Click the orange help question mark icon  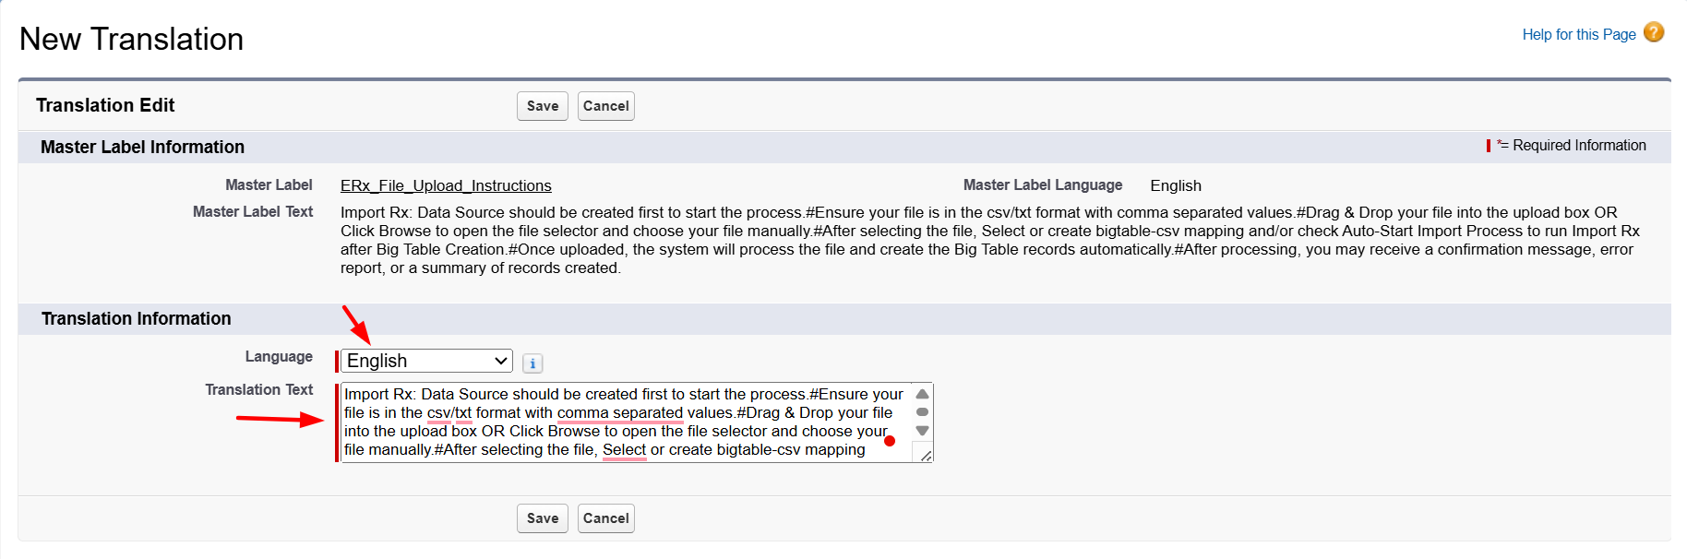click(1654, 32)
